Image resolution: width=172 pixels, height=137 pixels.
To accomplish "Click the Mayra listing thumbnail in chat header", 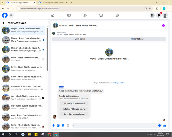I will pyautogui.click(x=55, y=26).
